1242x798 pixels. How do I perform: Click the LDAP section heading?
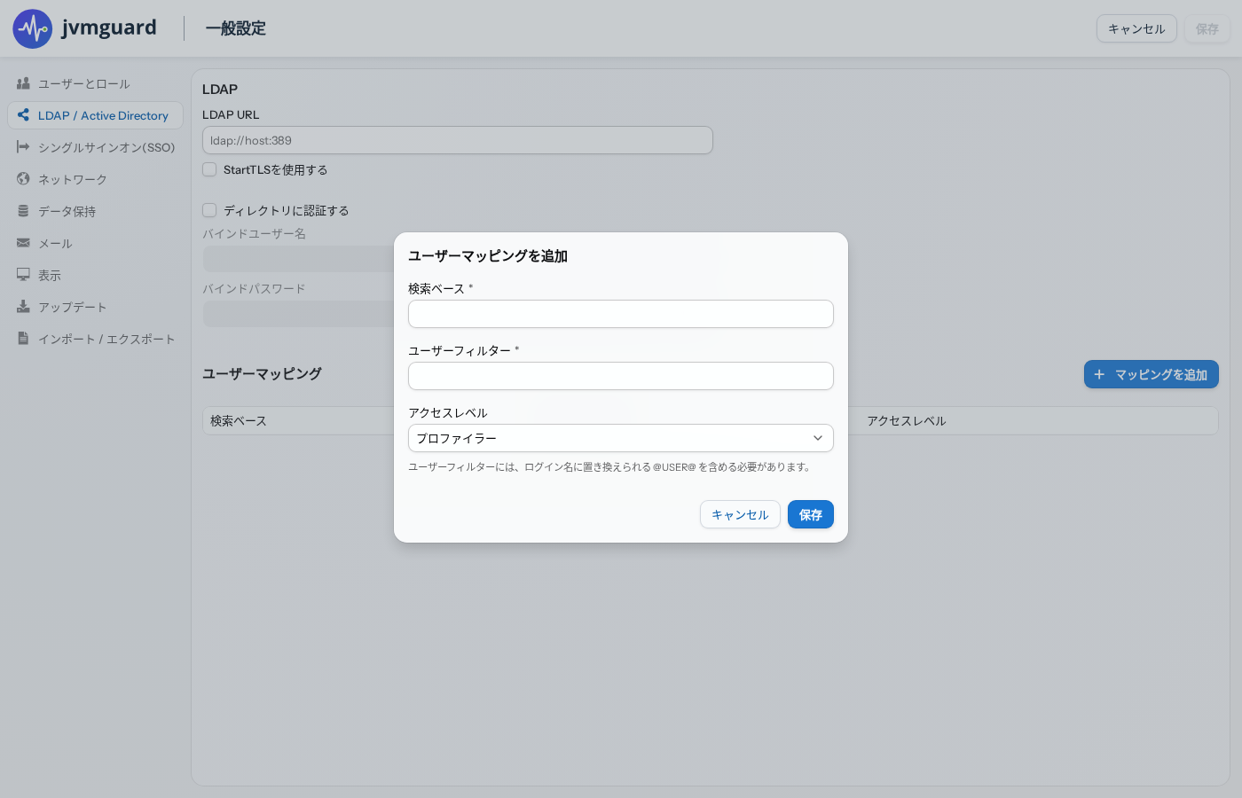click(x=220, y=89)
